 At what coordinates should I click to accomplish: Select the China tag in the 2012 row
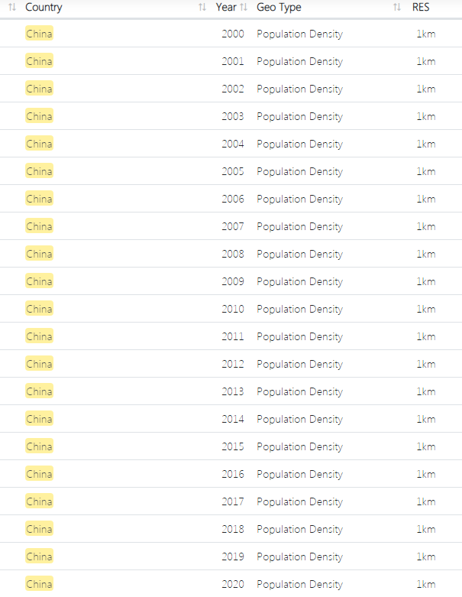pyautogui.click(x=39, y=364)
